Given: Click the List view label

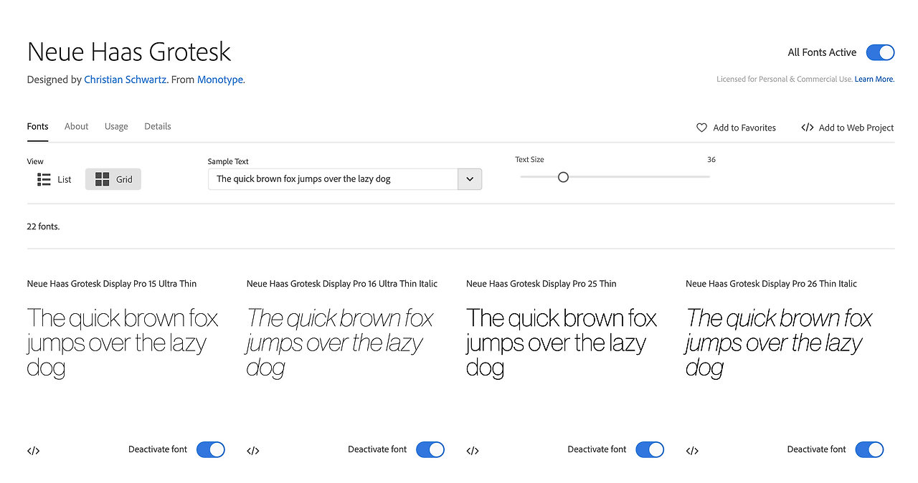Looking at the screenshot, I should pos(65,179).
